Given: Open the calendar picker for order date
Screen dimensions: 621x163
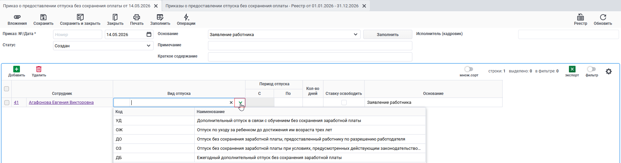Looking at the screenshot, I should [x=149, y=34].
